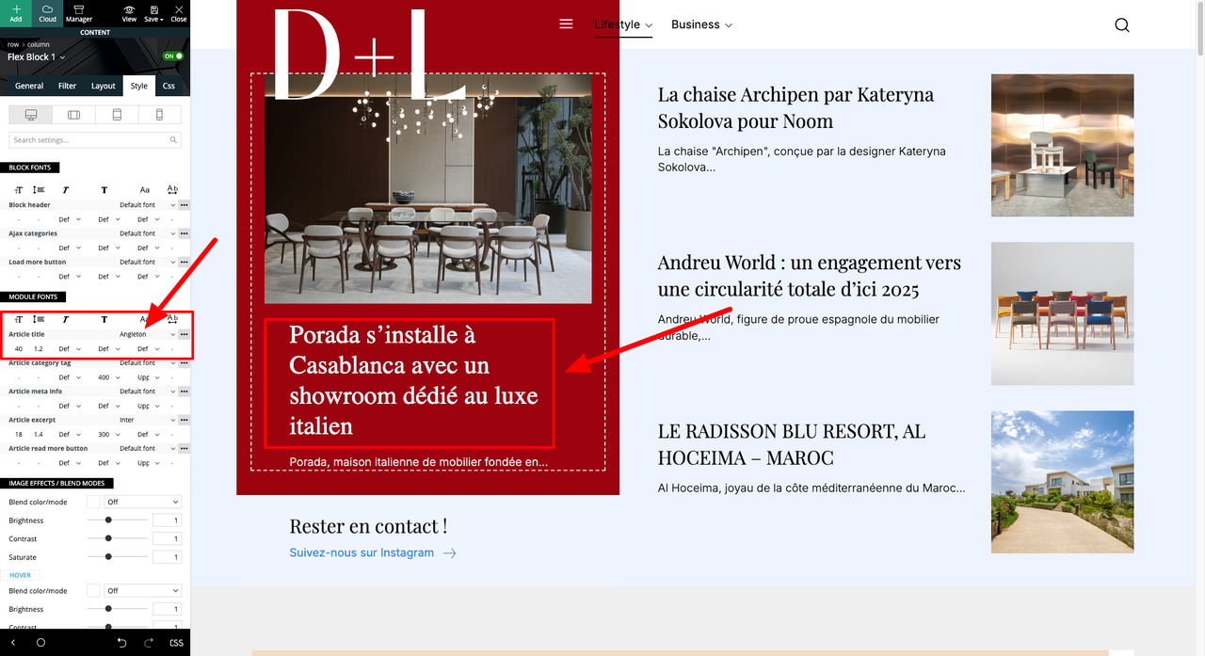This screenshot has height=656, width=1205.
Task: Click Block Fonts font size icon
Action: [x=18, y=190]
